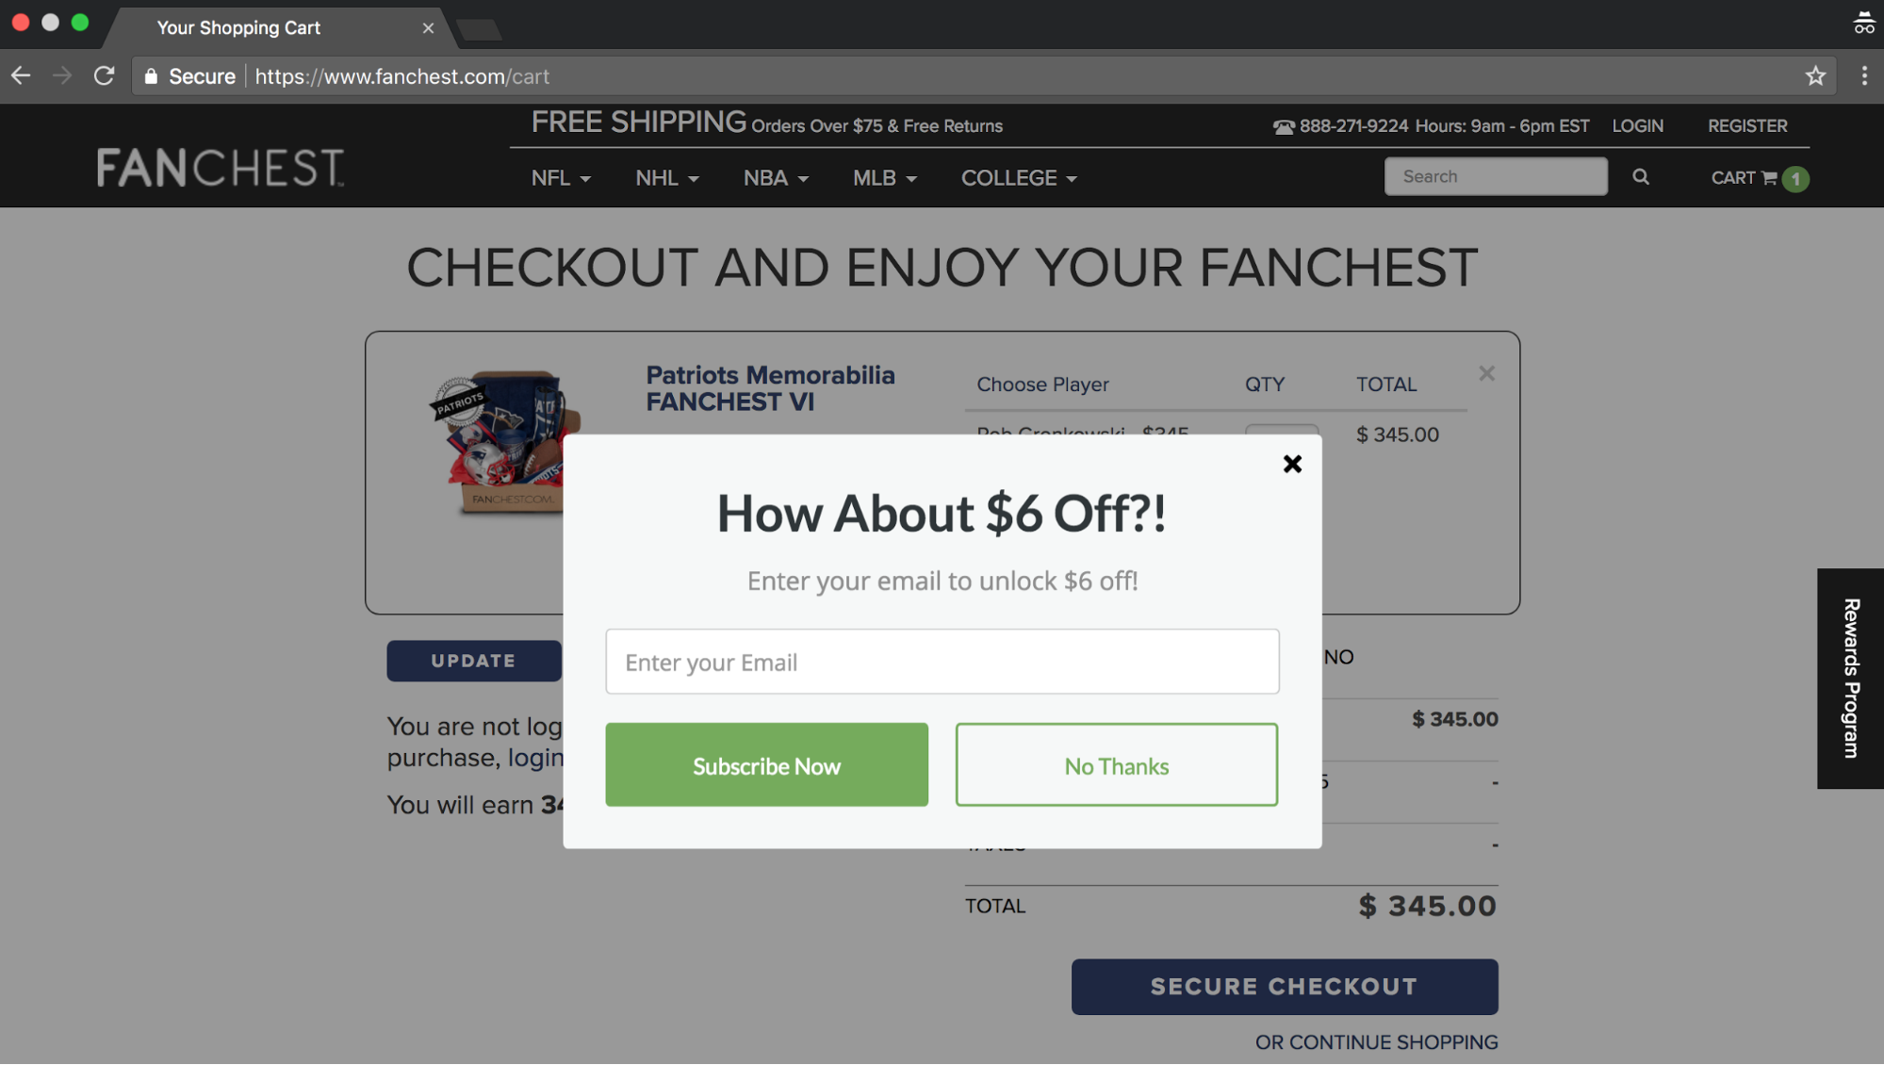
Task: Click the NHL dropdown menu
Action: [666, 176]
